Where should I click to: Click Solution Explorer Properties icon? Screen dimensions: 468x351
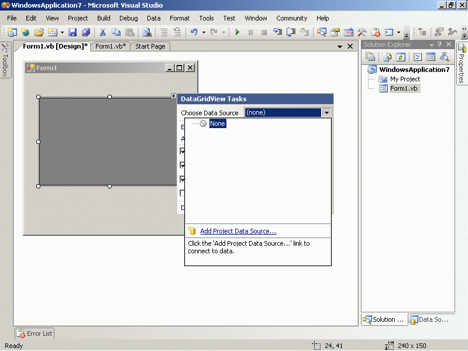(370, 57)
